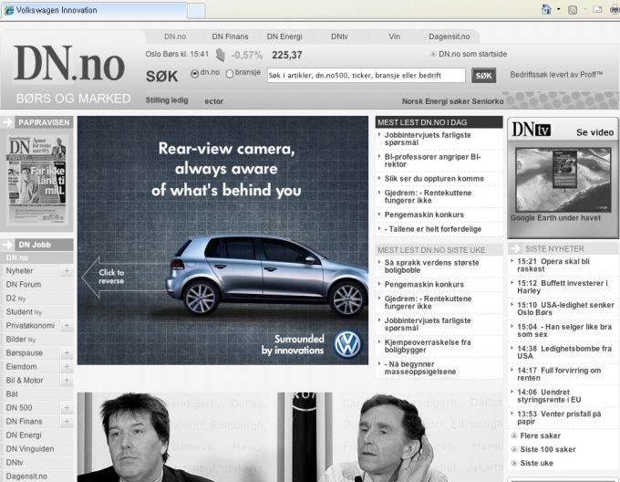Viewport: 620px width, 482px height.
Task: Click the Read Mail icon in toolbar
Action: 597,9
